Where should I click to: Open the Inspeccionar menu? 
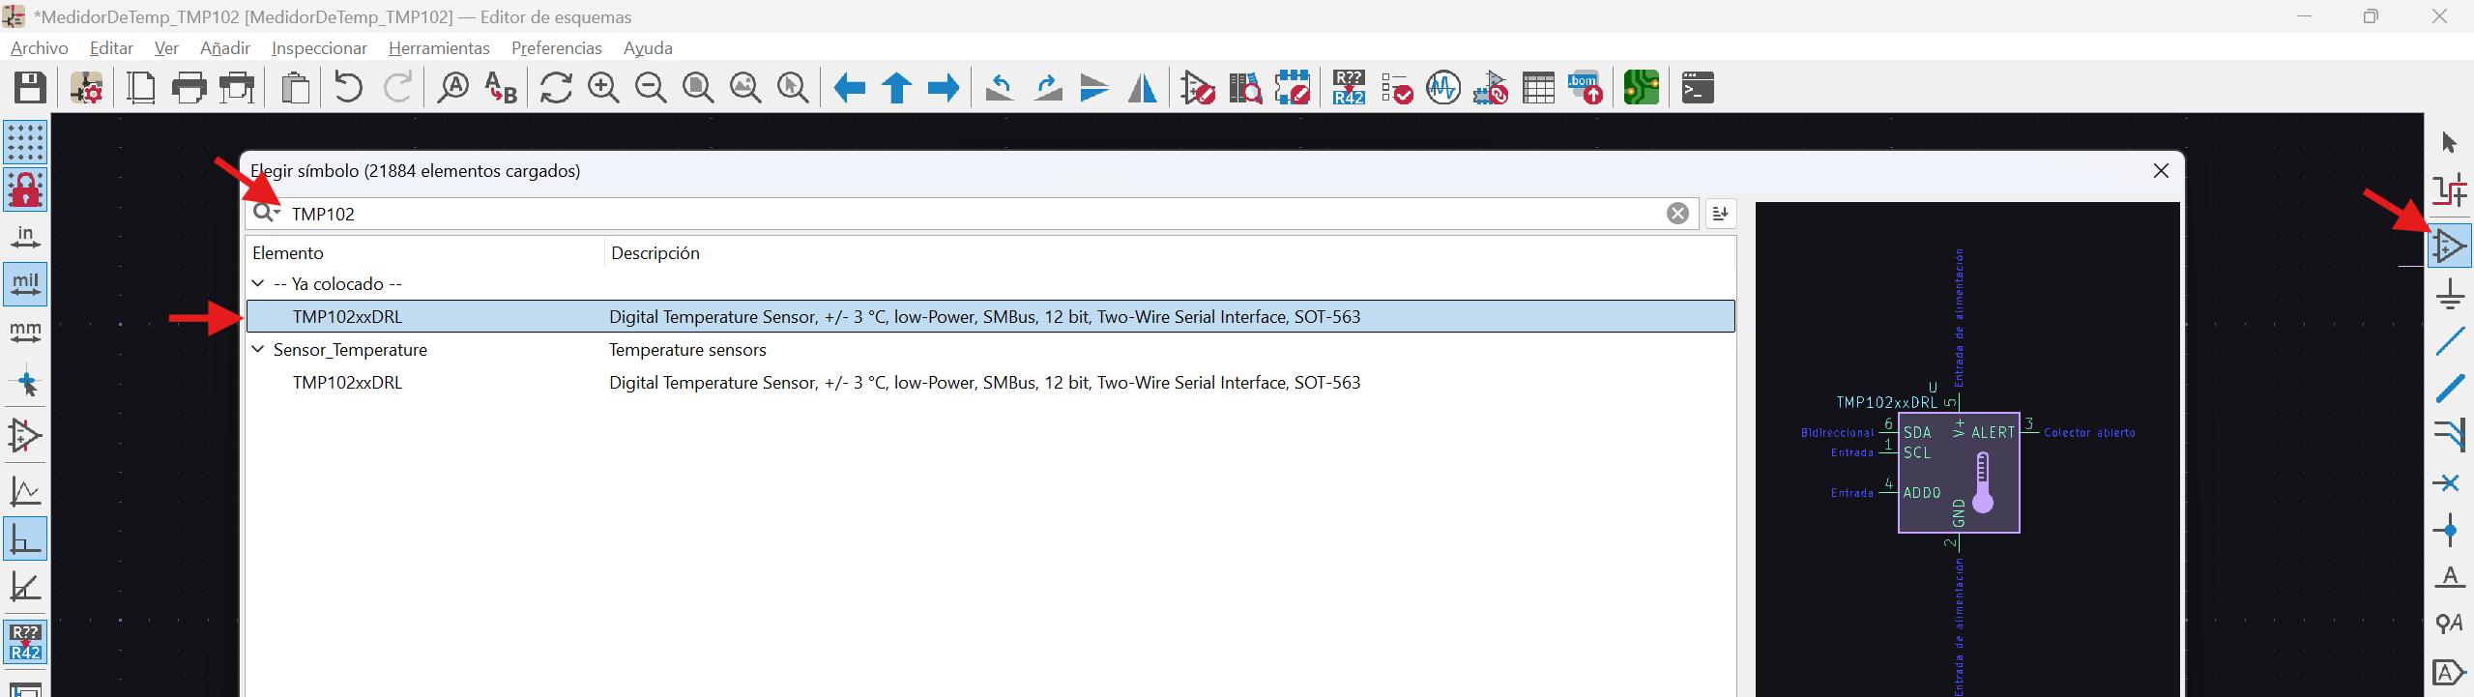point(319,47)
